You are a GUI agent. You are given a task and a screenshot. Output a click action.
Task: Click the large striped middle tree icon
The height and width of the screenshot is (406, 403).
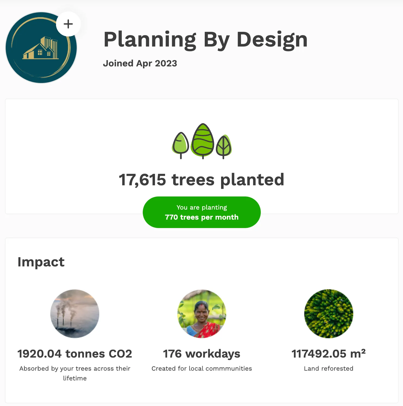(x=203, y=140)
